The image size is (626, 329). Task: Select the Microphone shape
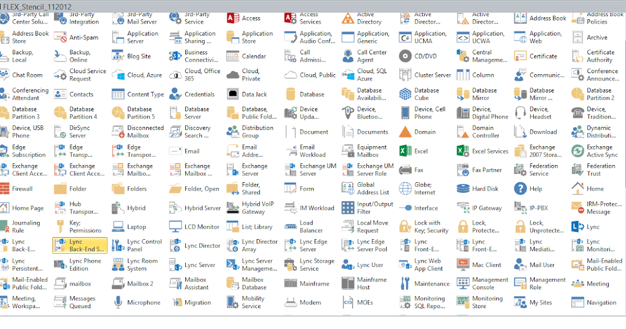tap(137, 302)
